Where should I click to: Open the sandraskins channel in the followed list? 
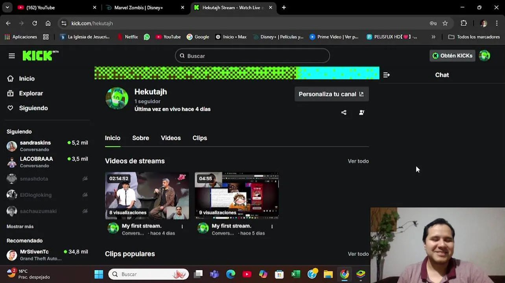click(47, 146)
